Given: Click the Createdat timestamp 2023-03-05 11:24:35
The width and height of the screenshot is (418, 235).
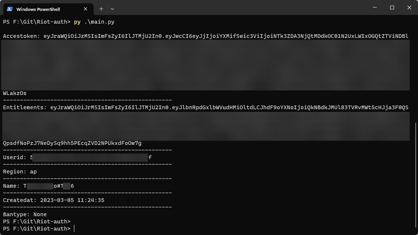Looking at the screenshot, I should 72,200.
